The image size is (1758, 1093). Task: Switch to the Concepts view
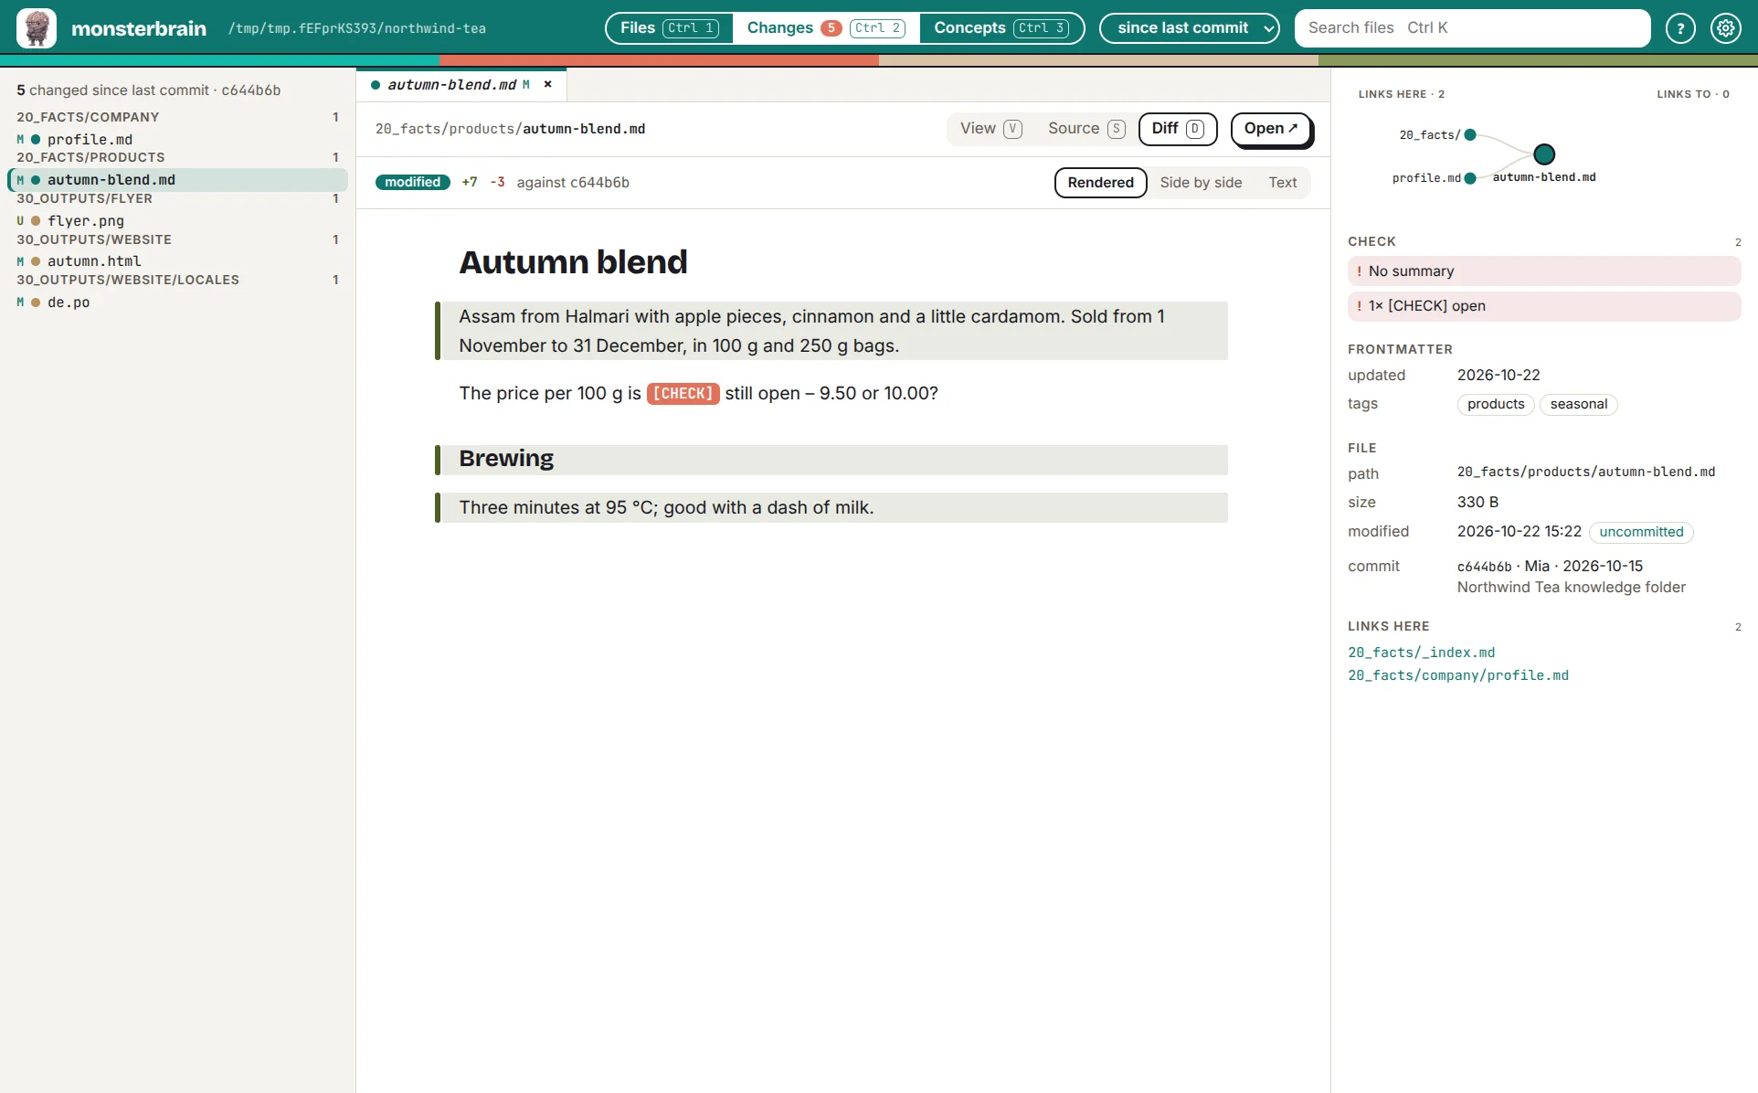1001,28
